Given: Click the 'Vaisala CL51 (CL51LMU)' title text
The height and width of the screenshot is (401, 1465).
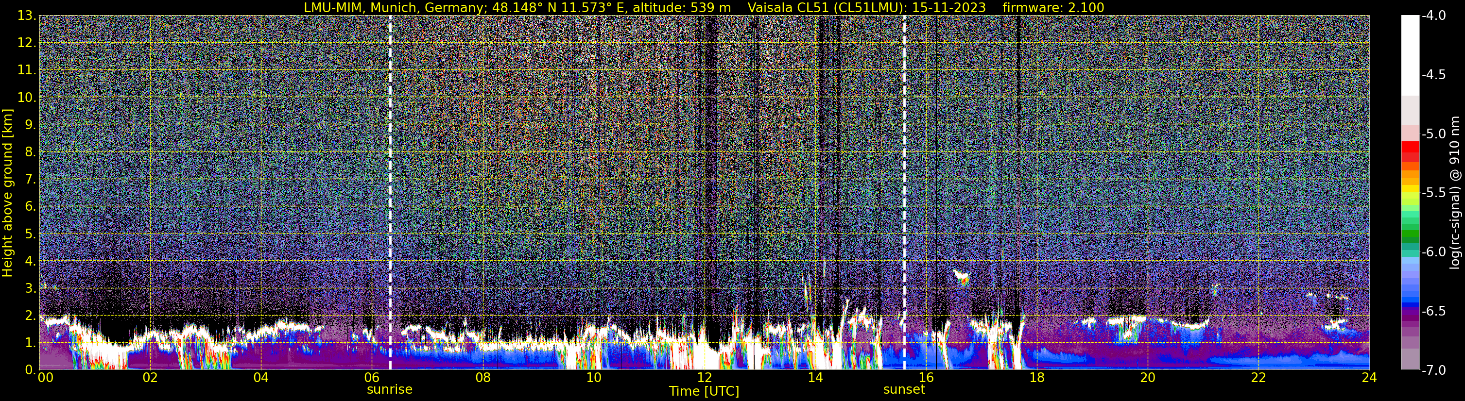Looking at the screenshot, I should (x=827, y=7).
